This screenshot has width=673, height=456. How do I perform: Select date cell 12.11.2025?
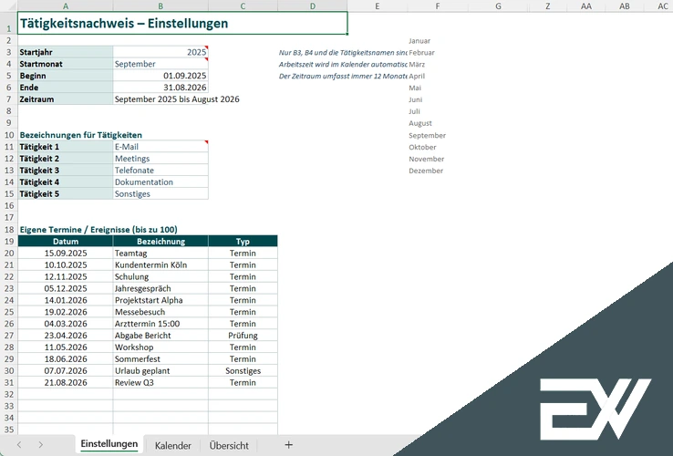[x=66, y=276]
